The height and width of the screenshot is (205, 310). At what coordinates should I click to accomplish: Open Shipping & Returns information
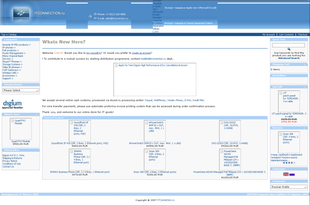tap(12, 158)
